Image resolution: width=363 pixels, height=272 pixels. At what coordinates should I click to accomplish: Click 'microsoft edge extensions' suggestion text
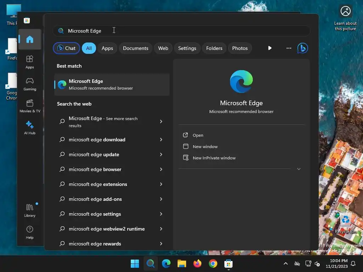(x=98, y=184)
